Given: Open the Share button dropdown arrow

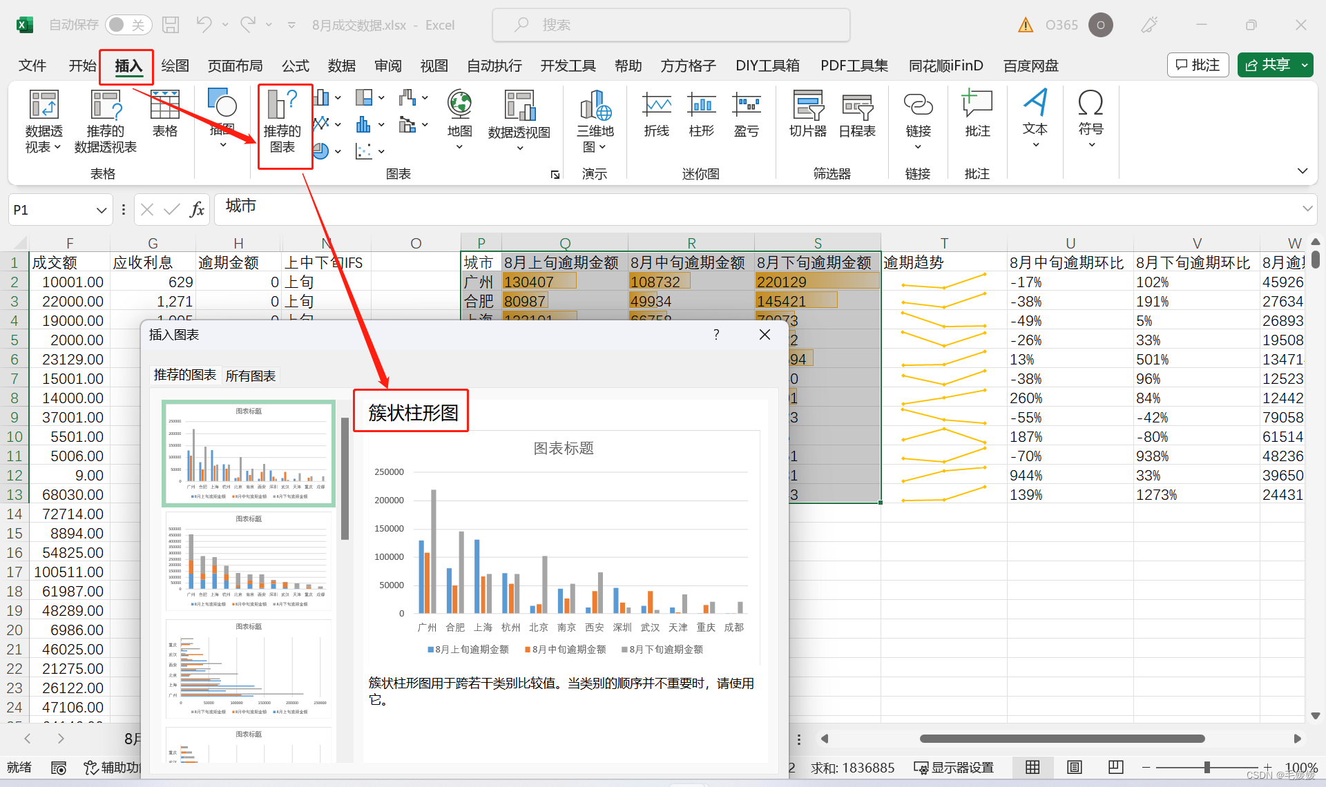Looking at the screenshot, I should 1305,65.
